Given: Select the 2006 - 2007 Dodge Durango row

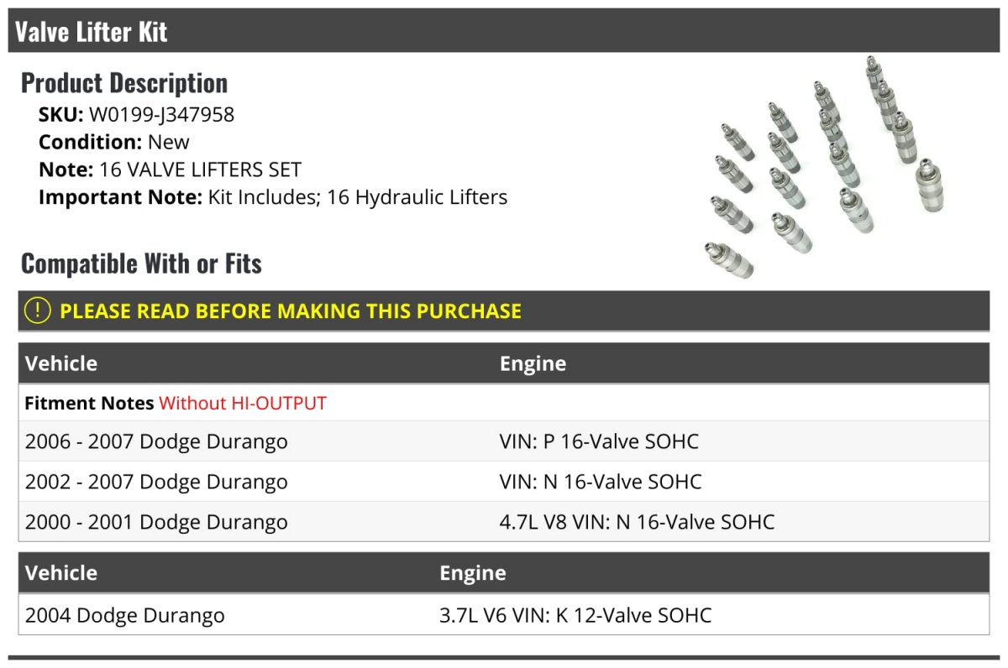Looking at the screenshot, I should (156, 441).
